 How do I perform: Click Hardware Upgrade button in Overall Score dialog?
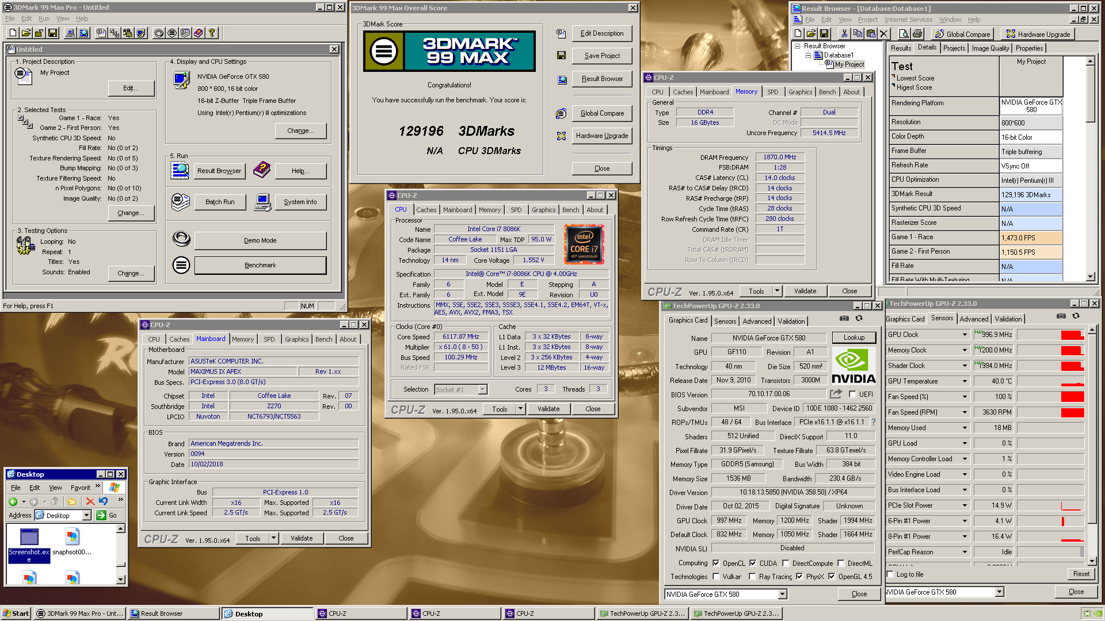[x=602, y=136]
